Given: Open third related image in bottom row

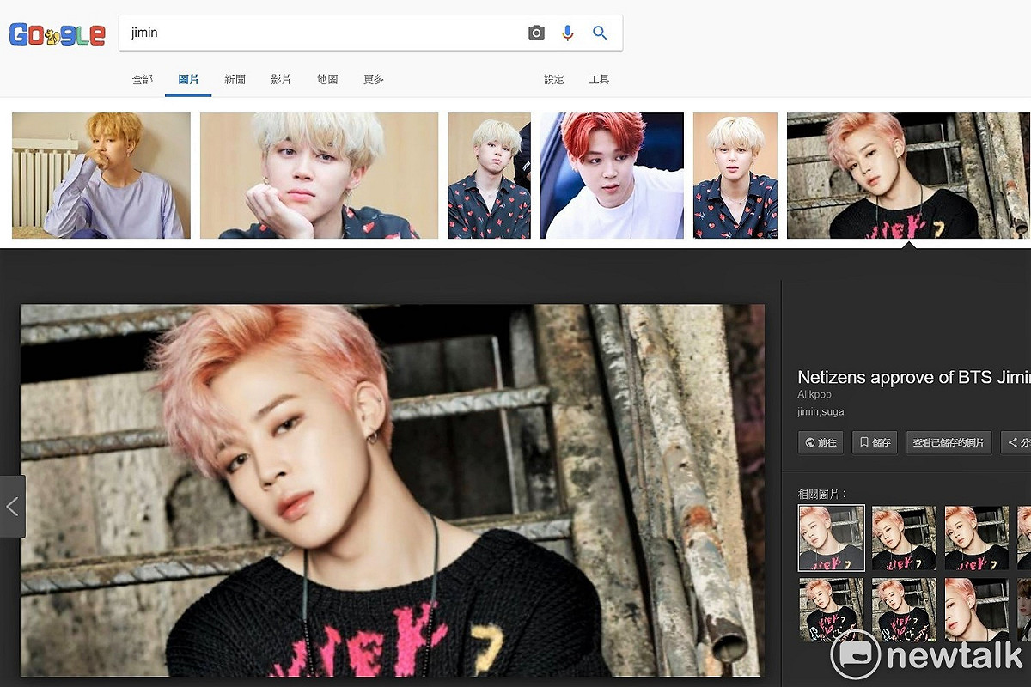Looking at the screenshot, I should coord(977,609).
